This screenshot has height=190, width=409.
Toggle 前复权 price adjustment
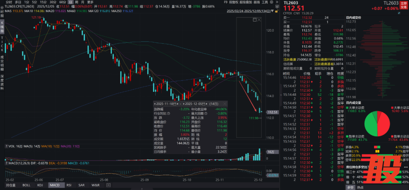click(234, 2)
